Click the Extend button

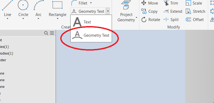coord(173,11)
